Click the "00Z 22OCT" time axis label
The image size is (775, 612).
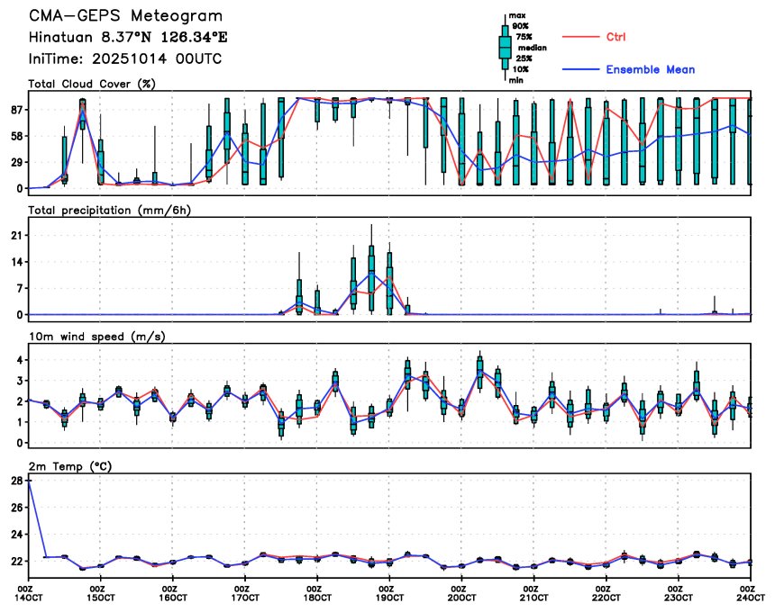click(606, 593)
